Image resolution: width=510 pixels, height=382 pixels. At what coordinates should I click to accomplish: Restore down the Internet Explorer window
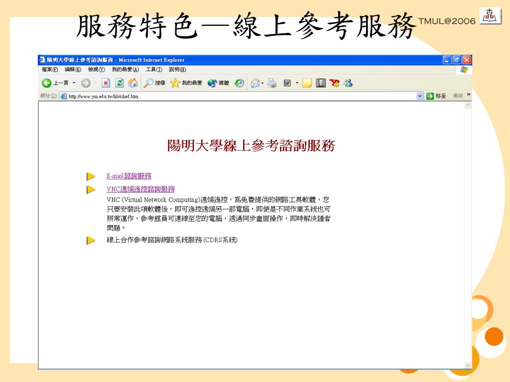[x=457, y=60]
